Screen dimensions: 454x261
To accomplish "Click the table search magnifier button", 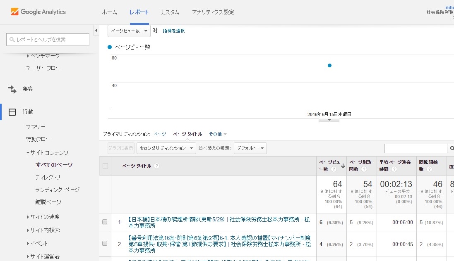I will [451, 148].
